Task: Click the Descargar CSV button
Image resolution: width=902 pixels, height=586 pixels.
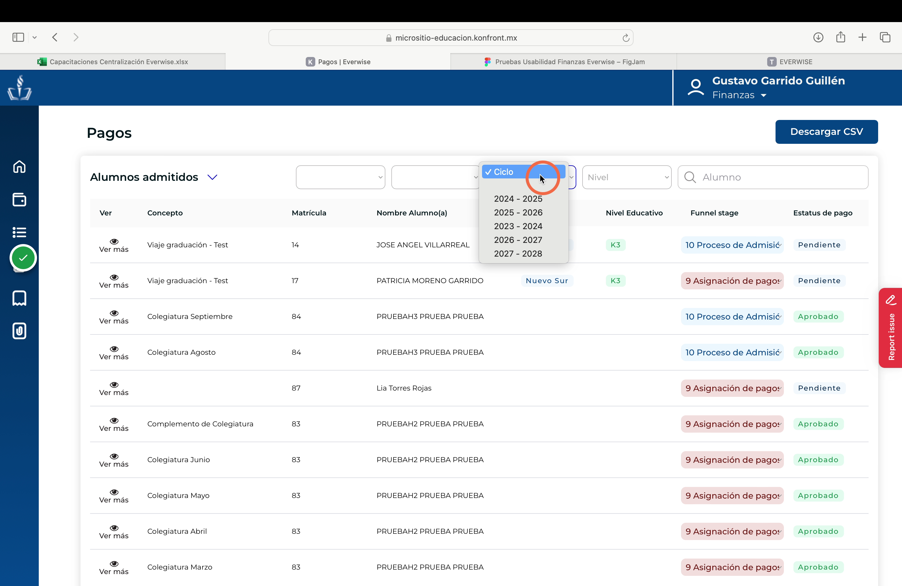Action: coord(826,132)
